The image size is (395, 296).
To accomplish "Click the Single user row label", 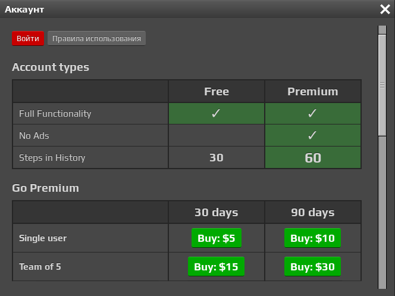I will [x=43, y=238].
